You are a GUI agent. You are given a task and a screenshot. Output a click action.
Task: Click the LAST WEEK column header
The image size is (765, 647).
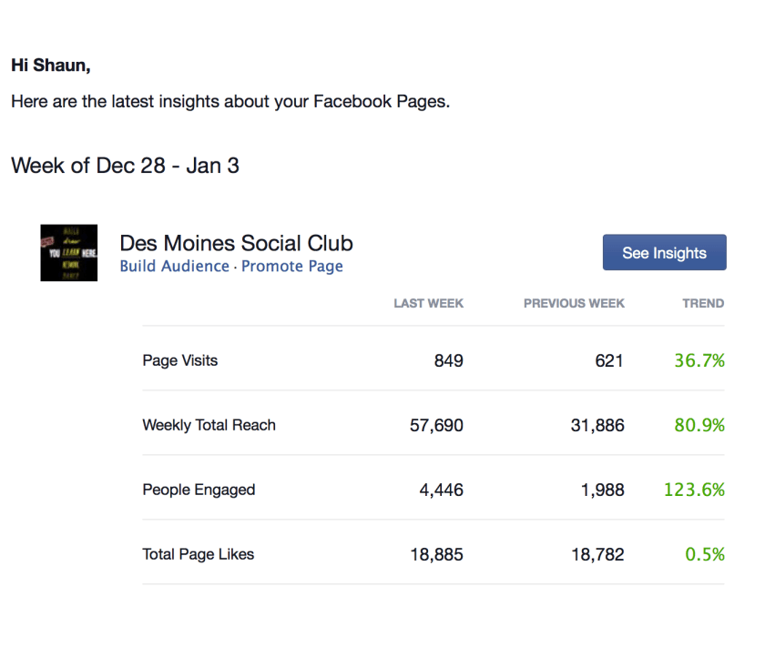428,303
